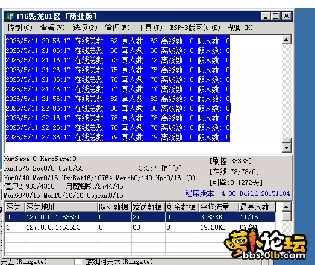The image size is (315, 265).
Task: Select log line 2026/5/11 21:26:17
Action: (x=118, y=70)
